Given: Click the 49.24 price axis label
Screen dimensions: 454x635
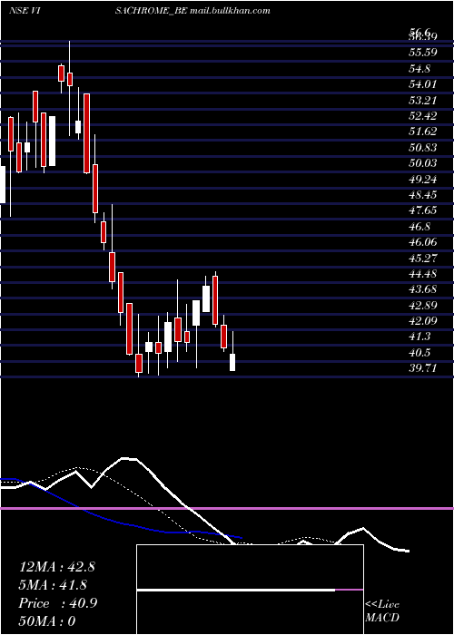Looking at the screenshot, I should click(x=423, y=179).
